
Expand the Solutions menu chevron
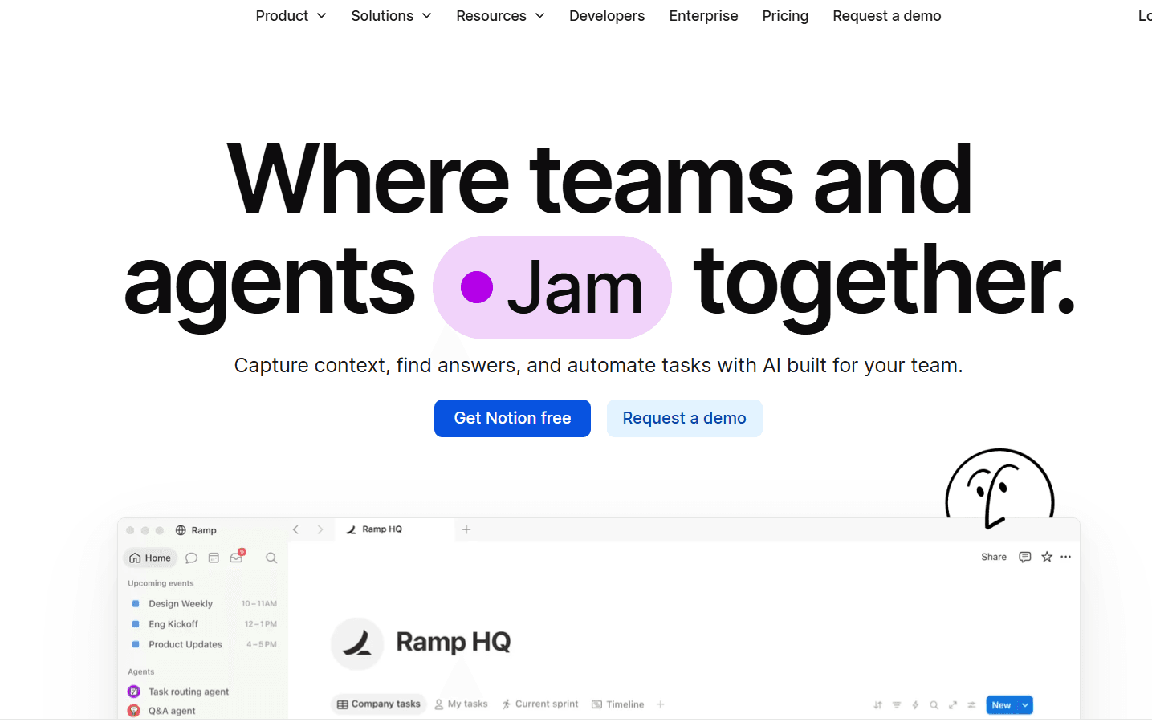[x=427, y=16]
